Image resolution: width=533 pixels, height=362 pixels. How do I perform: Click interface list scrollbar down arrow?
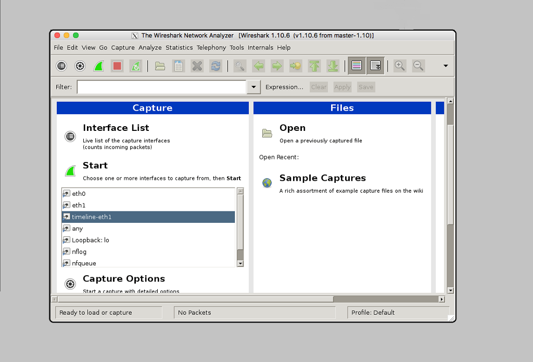(240, 264)
